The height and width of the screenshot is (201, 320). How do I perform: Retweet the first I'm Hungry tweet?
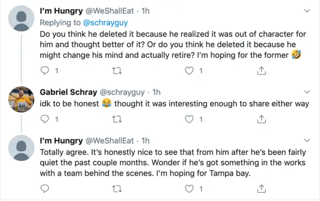[117, 71]
